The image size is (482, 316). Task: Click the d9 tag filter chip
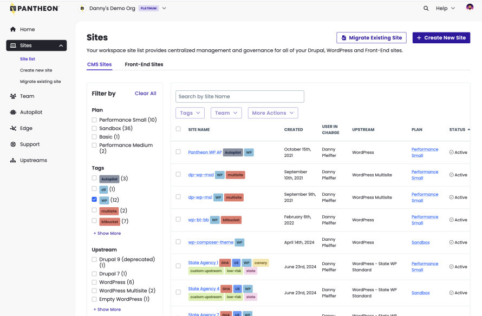click(x=103, y=190)
